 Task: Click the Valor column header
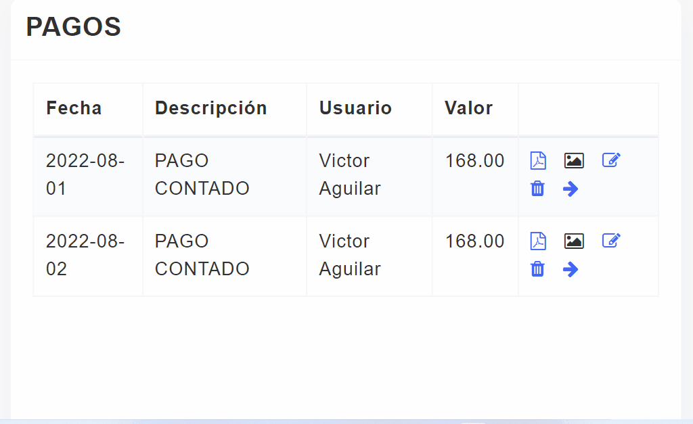coord(468,108)
